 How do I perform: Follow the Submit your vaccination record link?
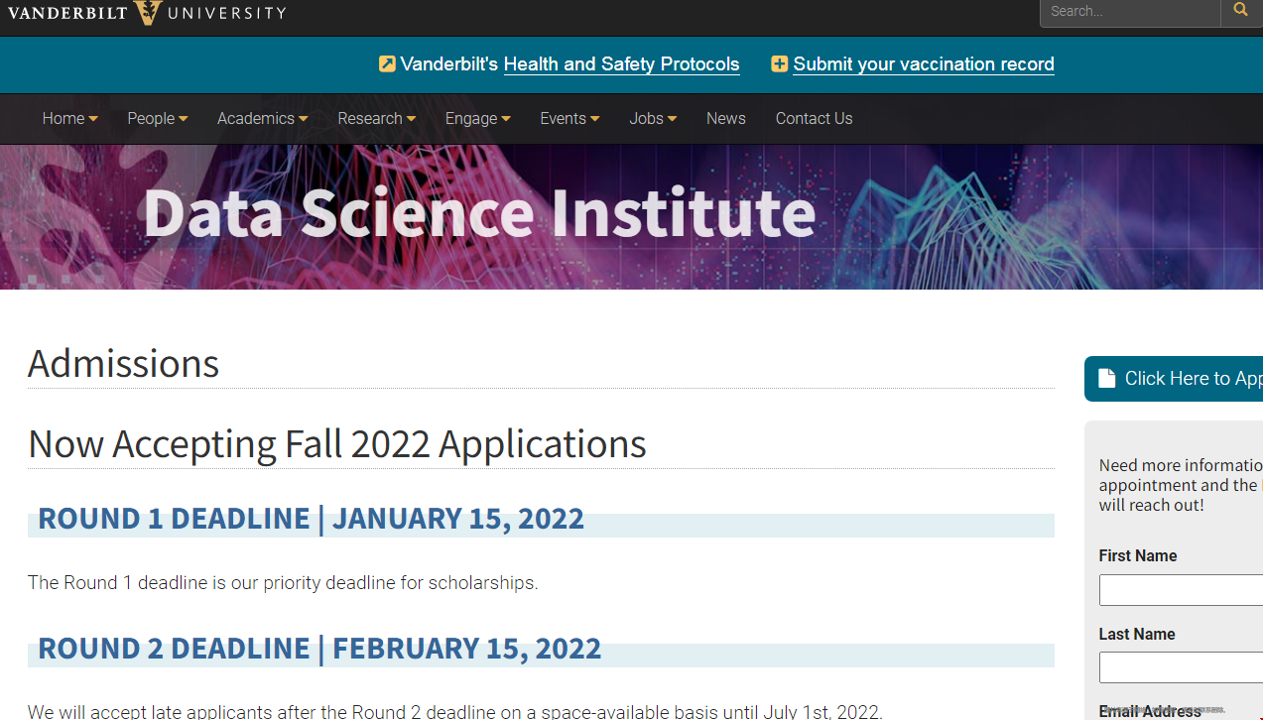point(924,64)
